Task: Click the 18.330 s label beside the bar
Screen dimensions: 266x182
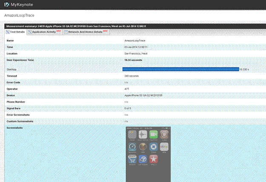Action: click(244, 69)
